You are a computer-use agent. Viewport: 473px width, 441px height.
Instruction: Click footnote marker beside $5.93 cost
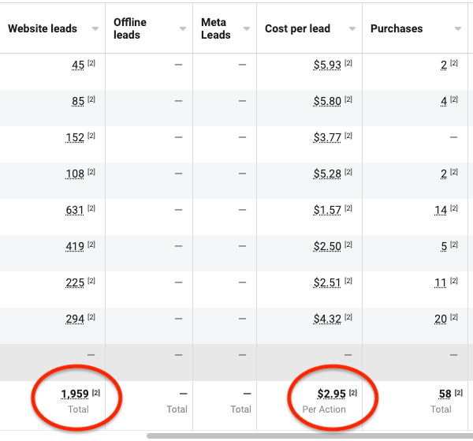click(x=348, y=63)
